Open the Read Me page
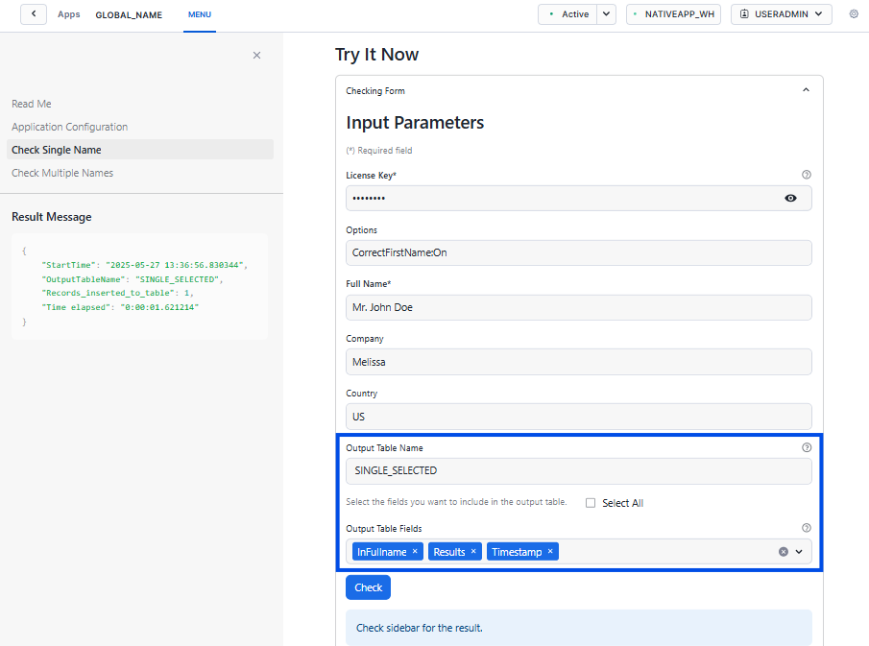This screenshot has height=646, width=869. point(32,104)
